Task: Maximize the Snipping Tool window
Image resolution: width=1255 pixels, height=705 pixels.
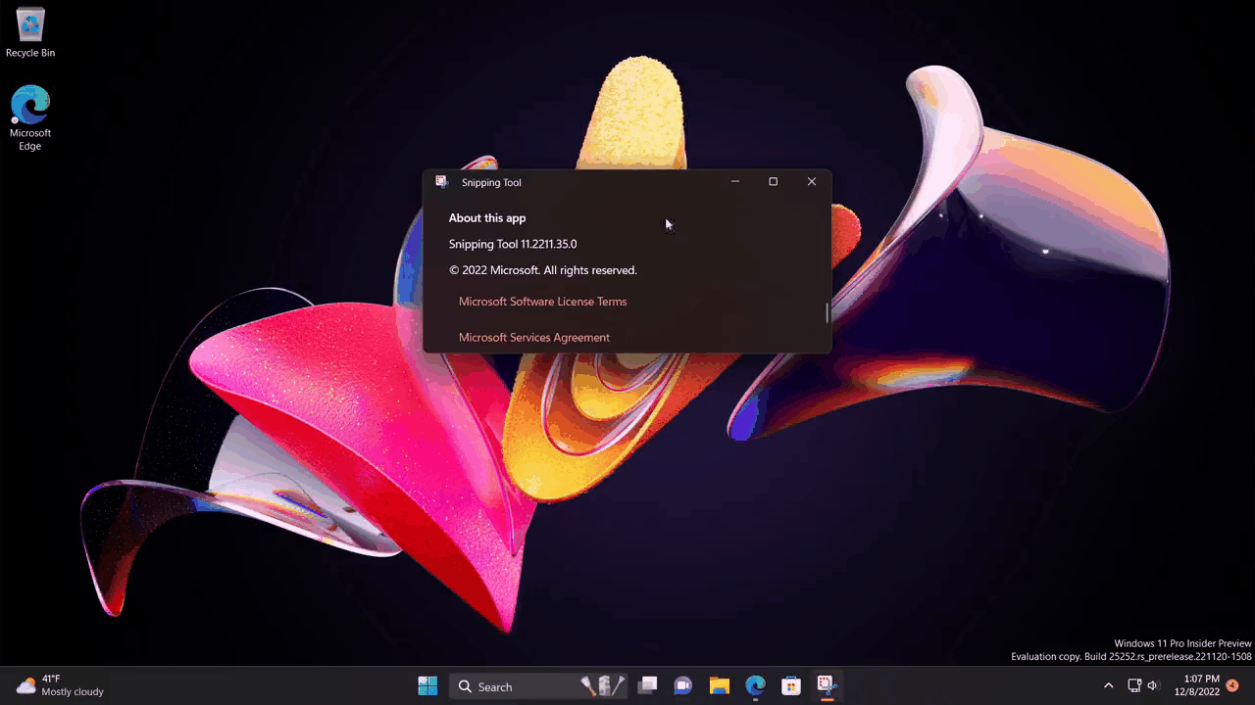Action: (x=774, y=182)
